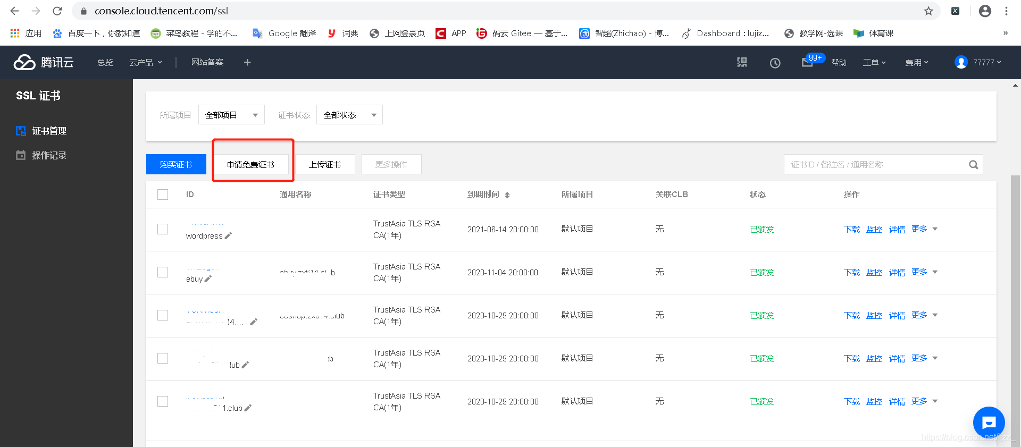Open the Dashboard : lujiz bookmark
1021x447 pixels.
(x=725, y=33)
